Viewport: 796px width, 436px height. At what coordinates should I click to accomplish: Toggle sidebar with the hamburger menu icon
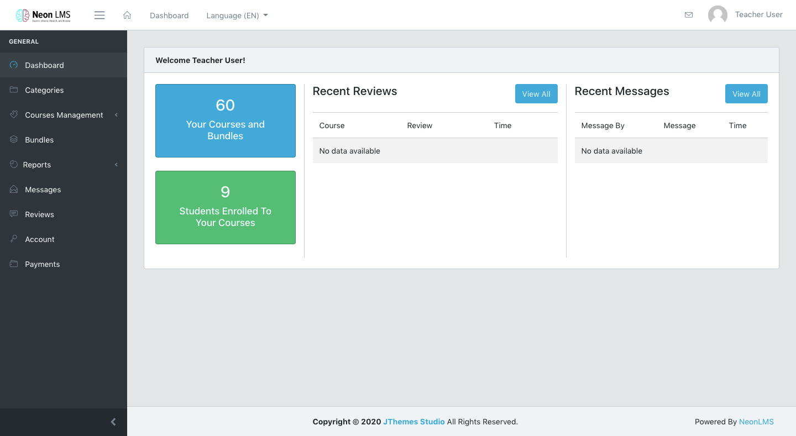point(99,15)
